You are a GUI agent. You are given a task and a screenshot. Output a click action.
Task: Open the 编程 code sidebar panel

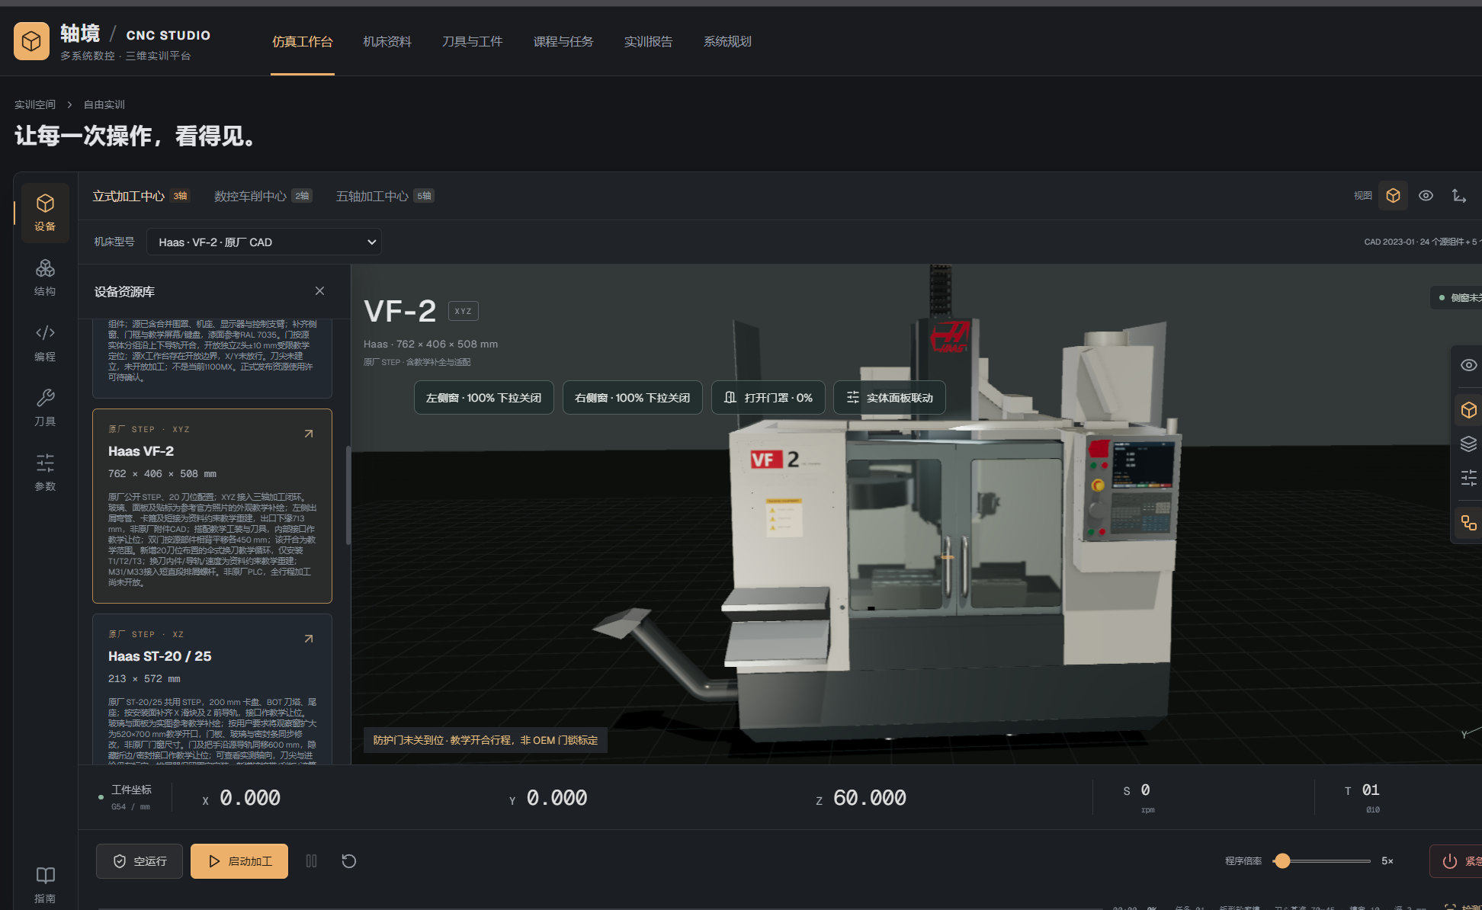(x=45, y=343)
